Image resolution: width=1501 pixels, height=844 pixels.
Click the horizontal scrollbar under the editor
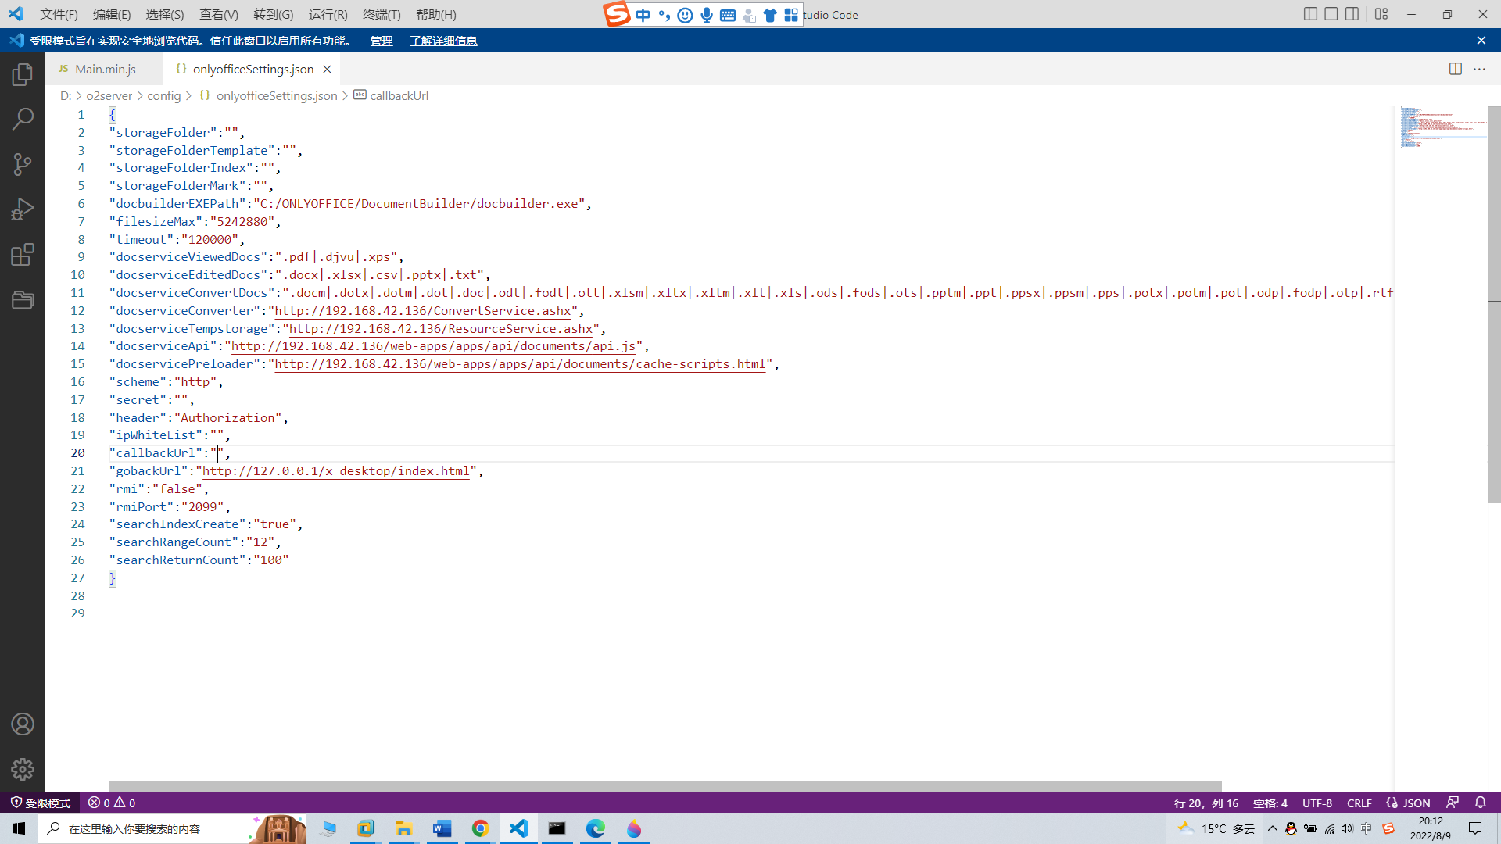click(x=665, y=786)
